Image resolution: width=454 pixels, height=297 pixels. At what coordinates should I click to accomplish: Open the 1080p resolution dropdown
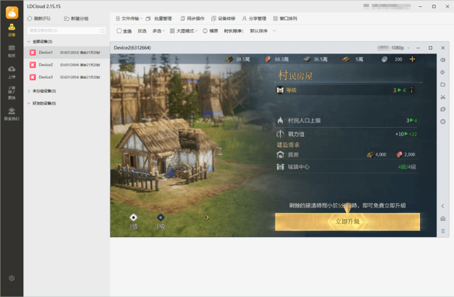pos(400,48)
